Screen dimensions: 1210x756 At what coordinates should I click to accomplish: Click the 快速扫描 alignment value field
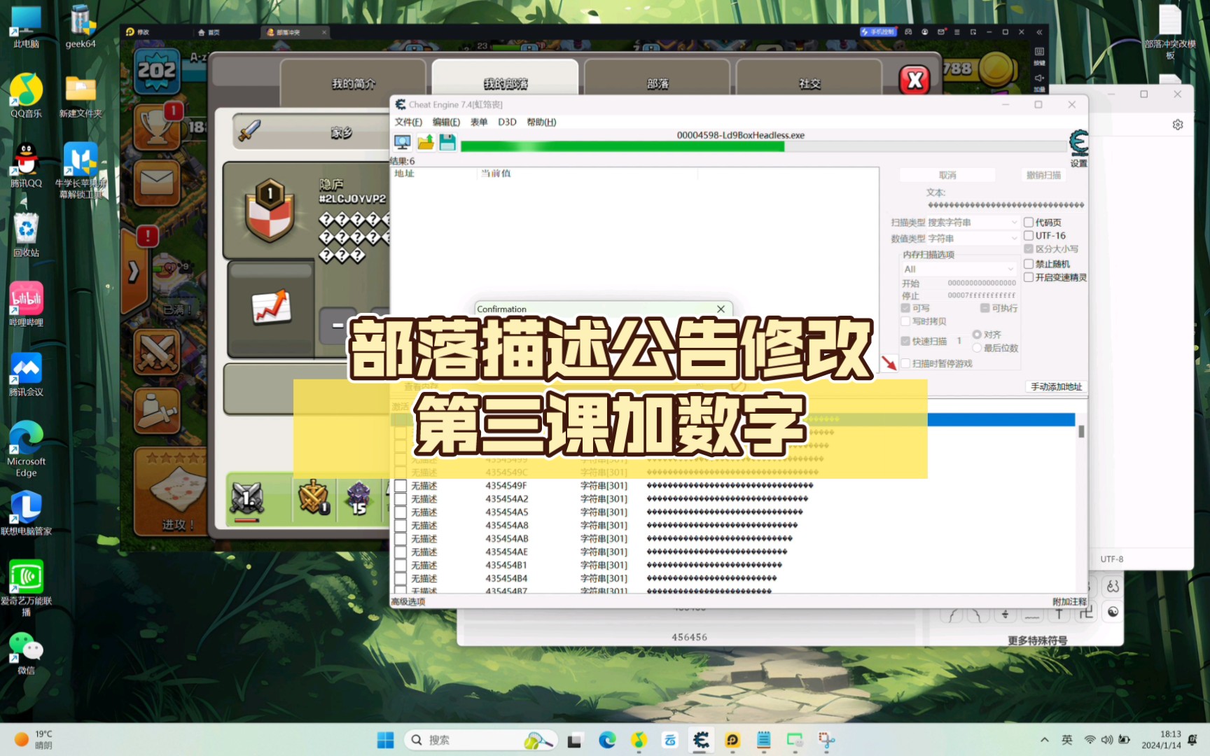959,341
